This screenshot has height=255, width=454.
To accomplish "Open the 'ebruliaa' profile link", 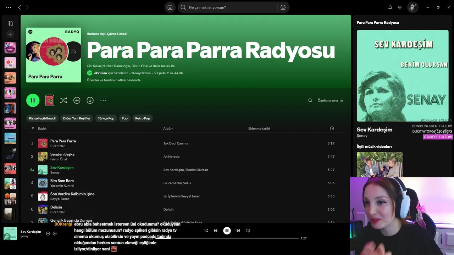I will [x=100, y=73].
